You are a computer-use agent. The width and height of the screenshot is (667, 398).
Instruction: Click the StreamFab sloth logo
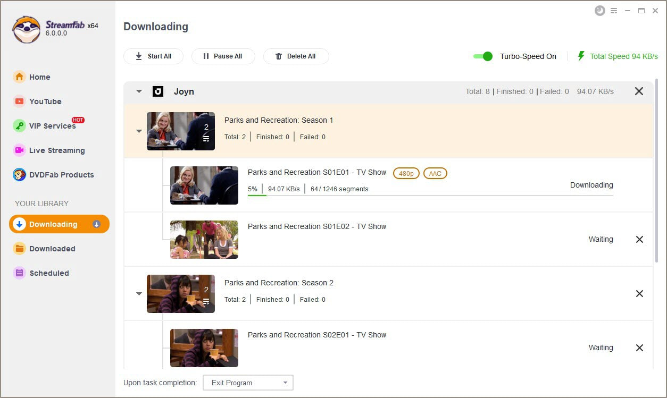tap(26, 29)
